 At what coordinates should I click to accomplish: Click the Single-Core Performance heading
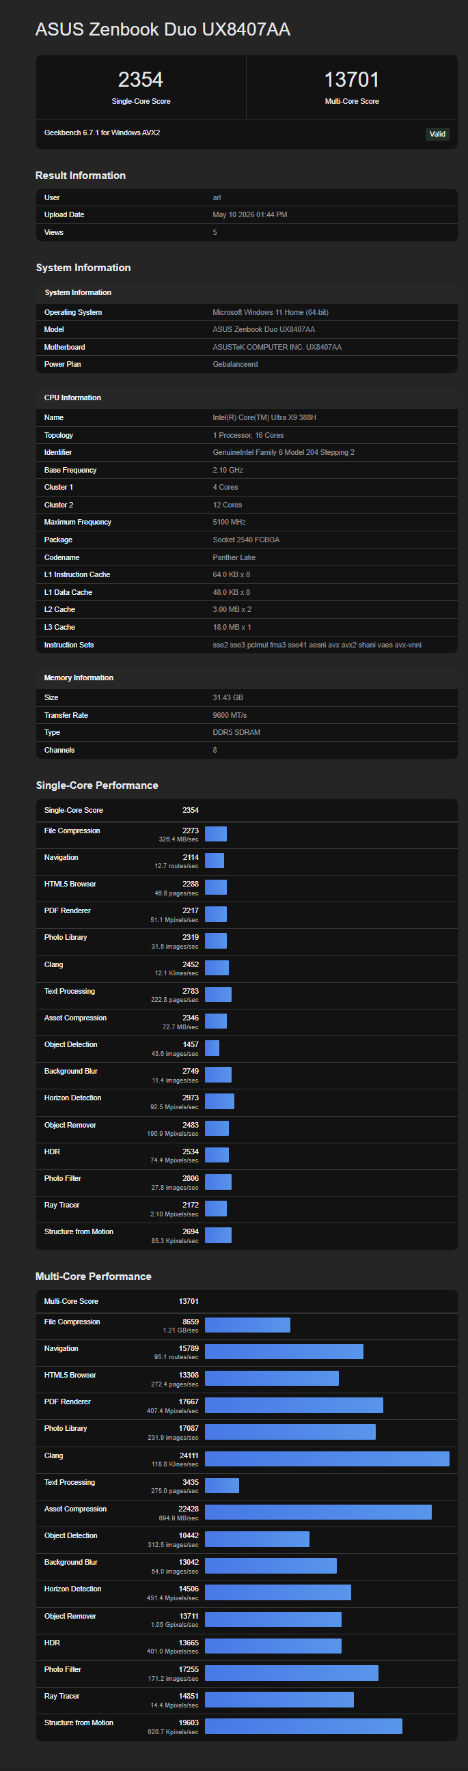97,785
